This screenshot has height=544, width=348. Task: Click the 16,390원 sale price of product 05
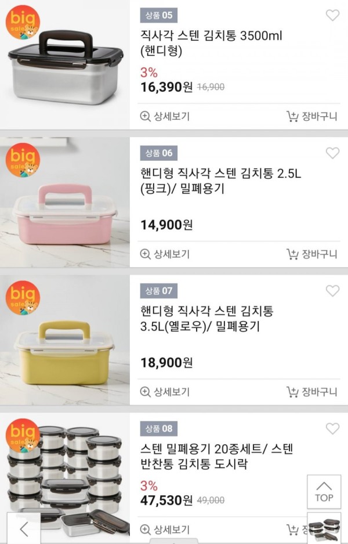point(166,87)
